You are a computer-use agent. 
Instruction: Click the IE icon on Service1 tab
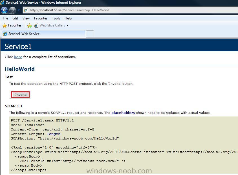[x=5, y=34]
